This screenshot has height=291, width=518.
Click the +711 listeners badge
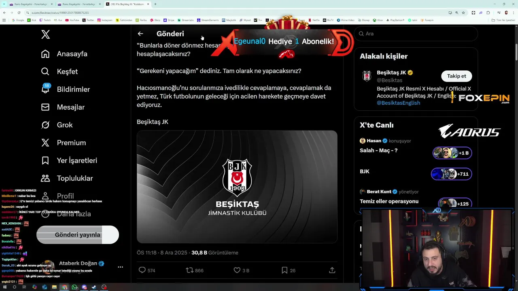pos(451,174)
